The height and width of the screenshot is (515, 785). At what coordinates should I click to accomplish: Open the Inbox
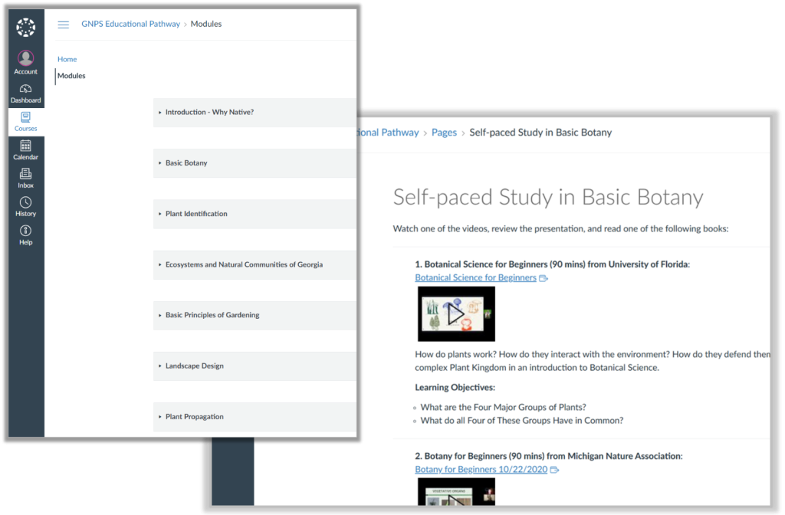[25, 176]
